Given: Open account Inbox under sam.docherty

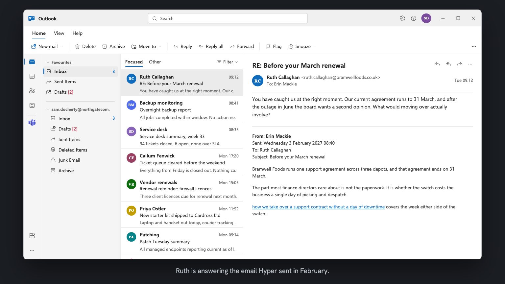Looking at the screenshot, I should coord(81,119).
